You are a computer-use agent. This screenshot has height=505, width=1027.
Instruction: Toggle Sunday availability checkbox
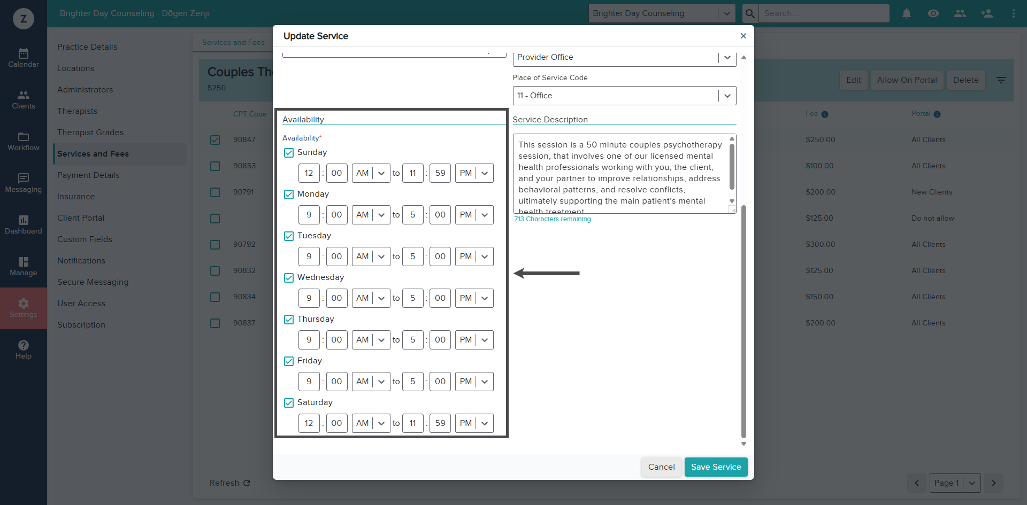pyautogui.click(x=289, y=153)
